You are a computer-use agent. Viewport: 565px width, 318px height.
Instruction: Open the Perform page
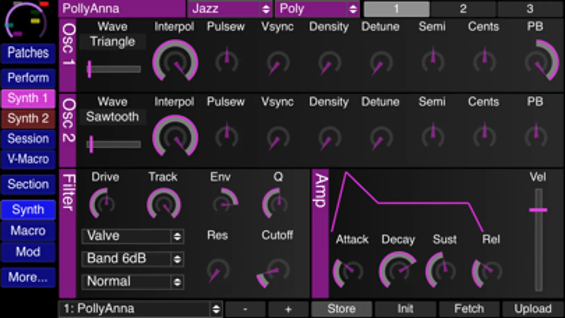28,78
